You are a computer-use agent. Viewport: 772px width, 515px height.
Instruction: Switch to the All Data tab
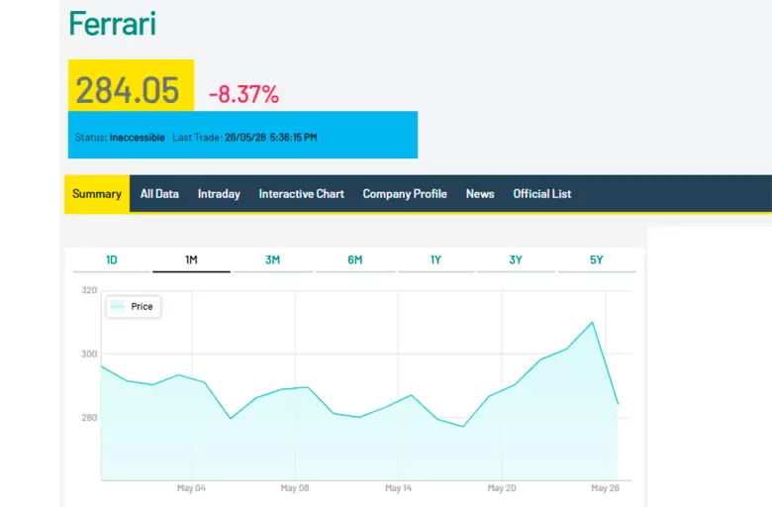click(x=159, y=194)
